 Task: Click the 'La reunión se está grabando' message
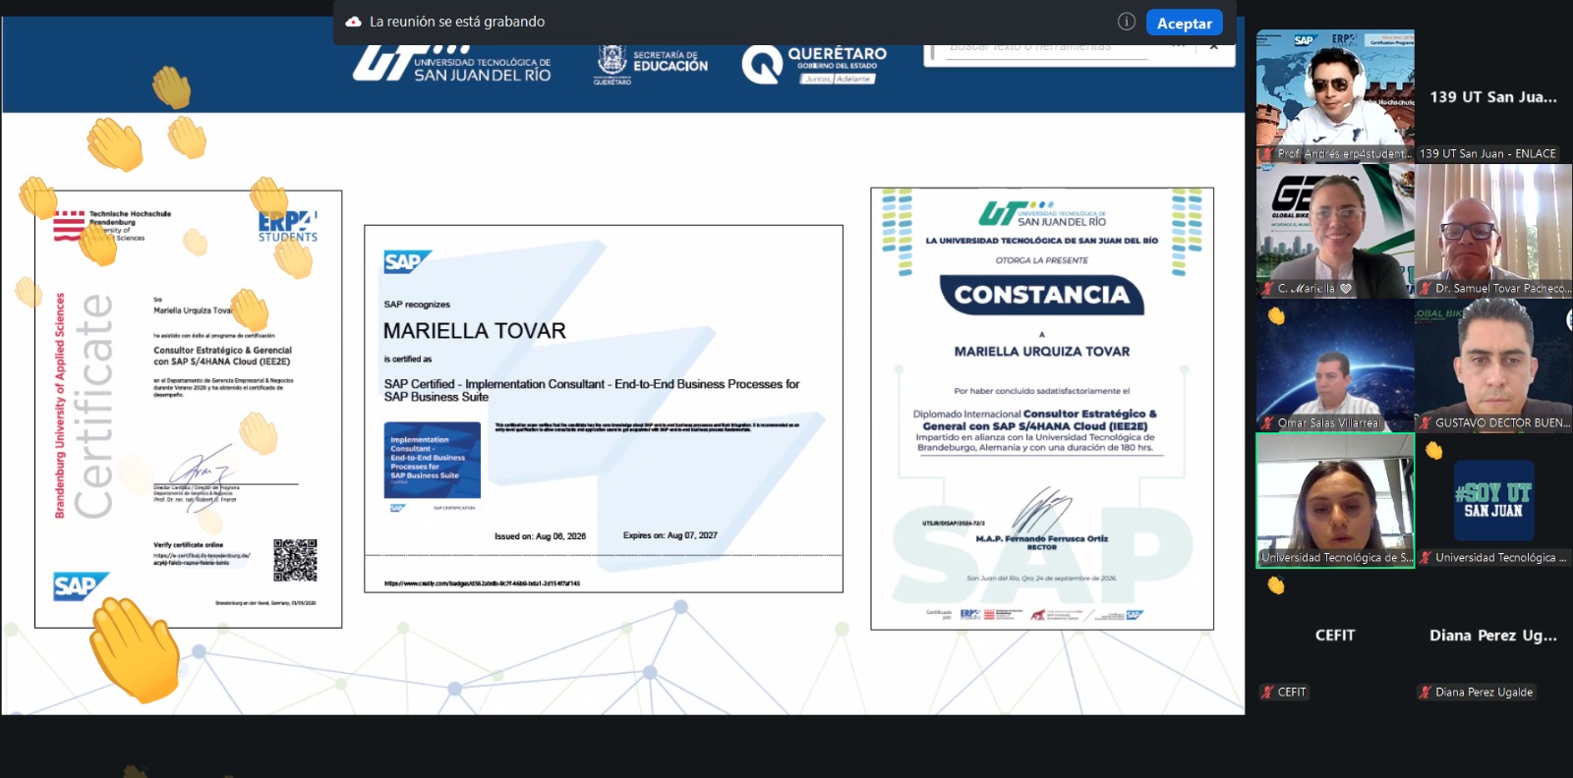click(x=457, y=22)
